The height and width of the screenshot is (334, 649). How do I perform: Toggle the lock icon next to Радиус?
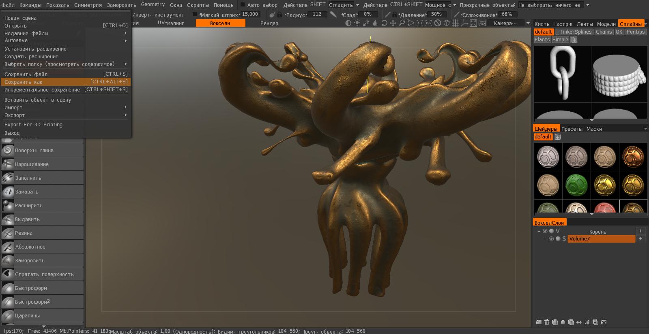coord(279,15)
